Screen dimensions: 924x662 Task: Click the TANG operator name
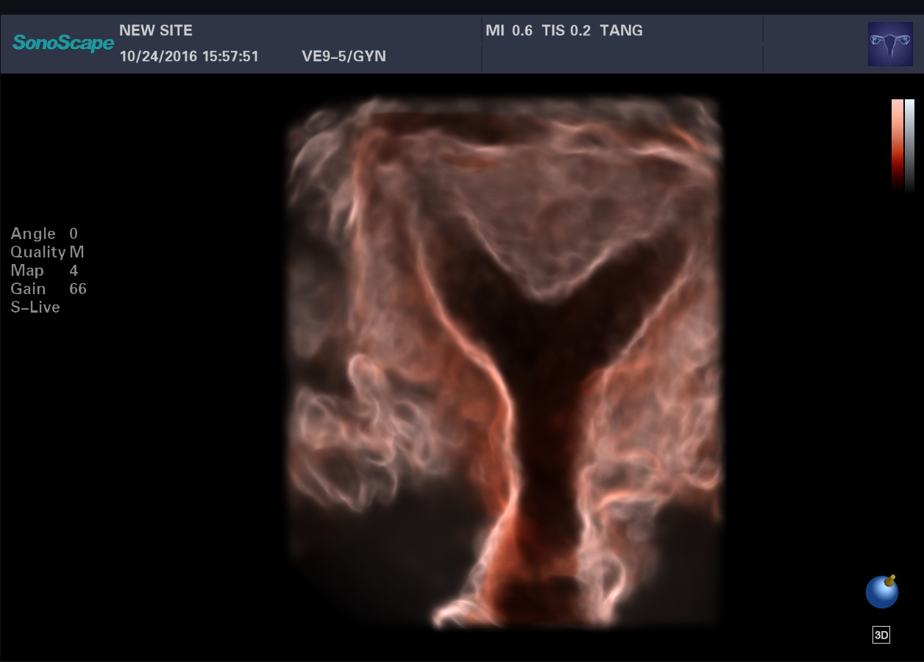621,31
